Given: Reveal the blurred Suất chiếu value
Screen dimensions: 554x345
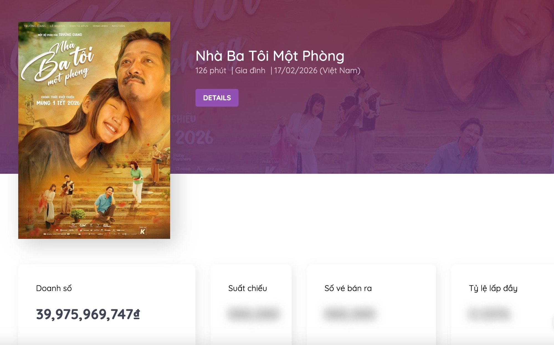Looking at the screenshot, I should coord(253,314).
